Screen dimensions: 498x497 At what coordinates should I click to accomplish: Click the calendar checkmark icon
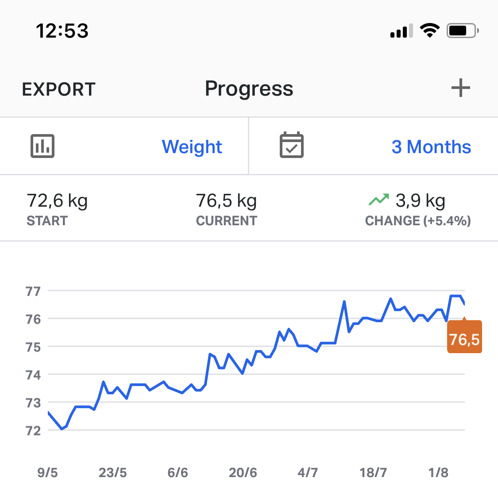coord(292,145)
